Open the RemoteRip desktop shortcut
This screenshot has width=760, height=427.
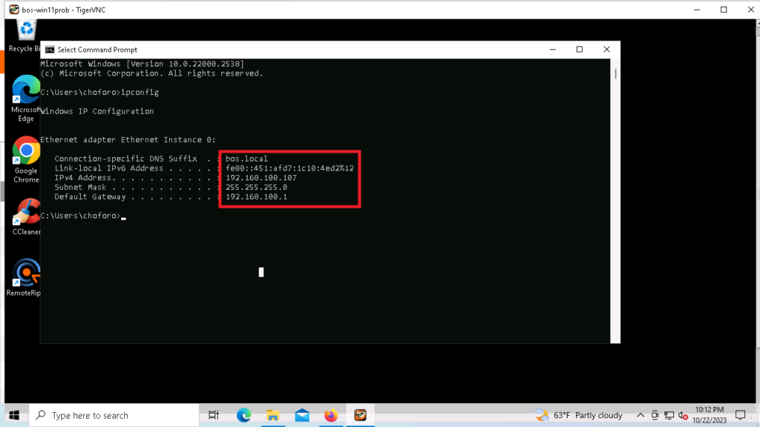coord(24,277)
